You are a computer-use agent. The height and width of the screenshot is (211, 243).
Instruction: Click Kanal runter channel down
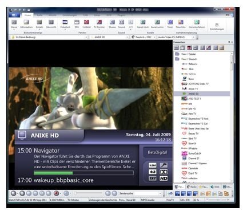pos(157,24)
